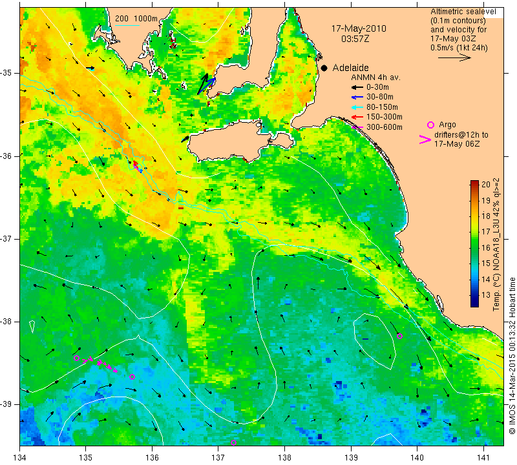Click the magenta 300-600m legend arrow
Screen dimensions: 517x465
click(357, 127)
